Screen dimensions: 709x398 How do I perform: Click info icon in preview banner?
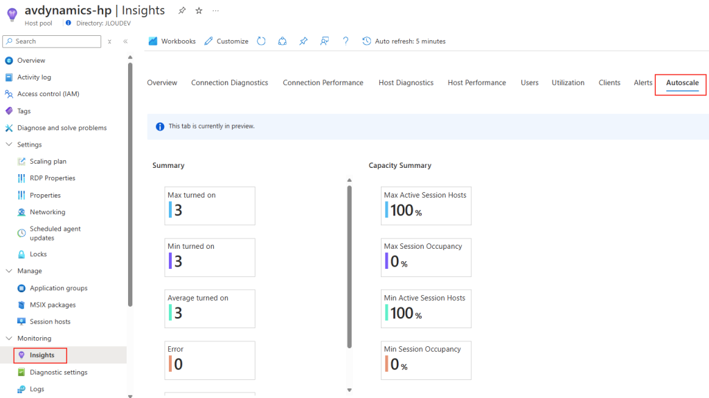pos(160,127)
